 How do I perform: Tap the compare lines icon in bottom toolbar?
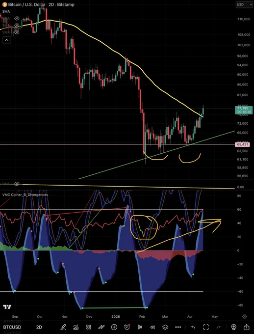102,327
